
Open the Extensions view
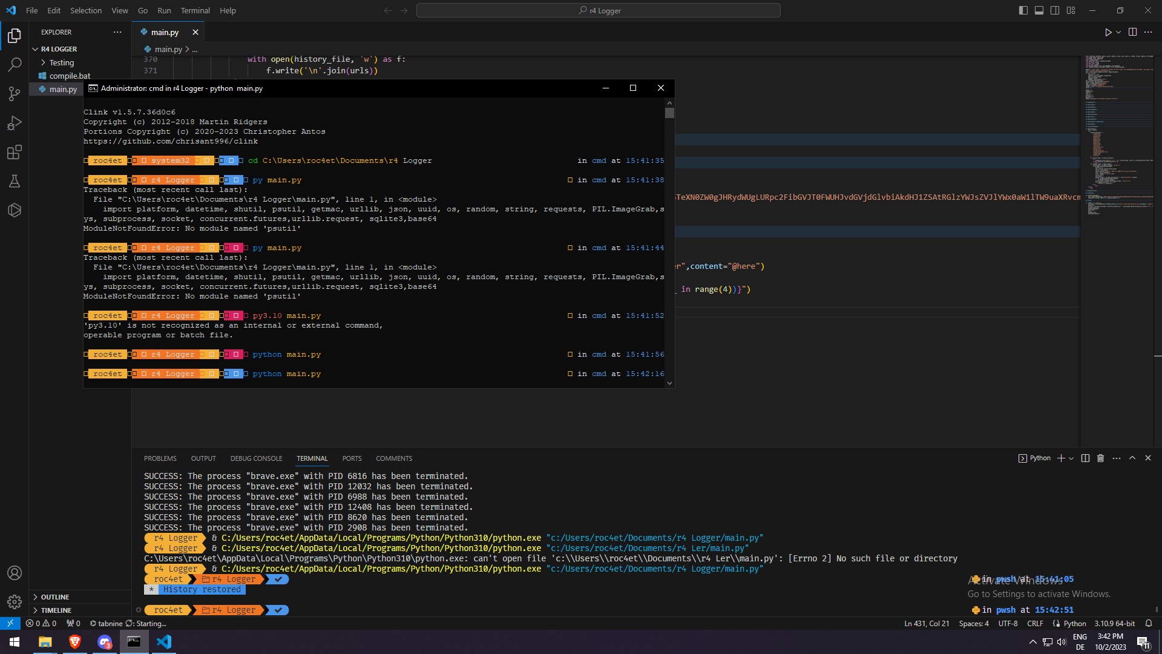coord(15,152)
